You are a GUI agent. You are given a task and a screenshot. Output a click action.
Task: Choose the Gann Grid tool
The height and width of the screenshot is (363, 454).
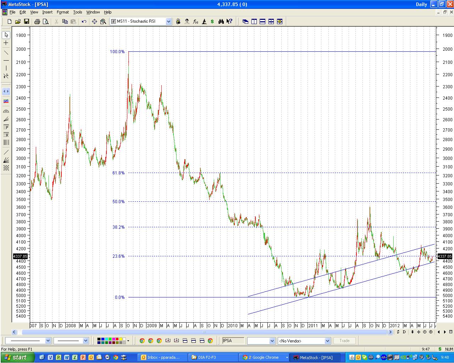[x=6, y=168]
